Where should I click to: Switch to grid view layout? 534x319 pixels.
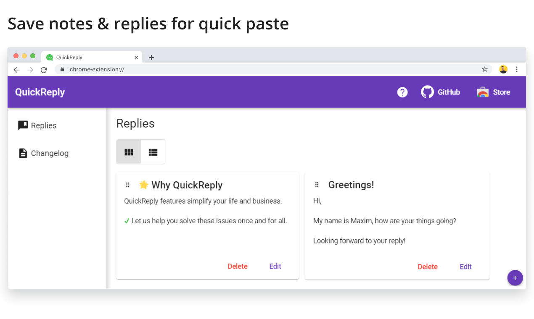pos(128,152)
